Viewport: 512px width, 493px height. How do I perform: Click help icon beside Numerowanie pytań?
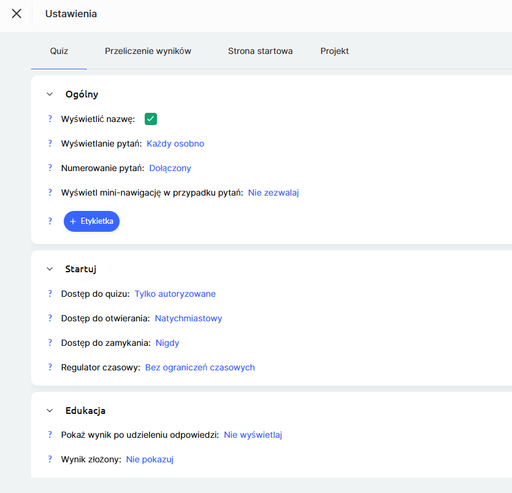click(x=50, y=168)
